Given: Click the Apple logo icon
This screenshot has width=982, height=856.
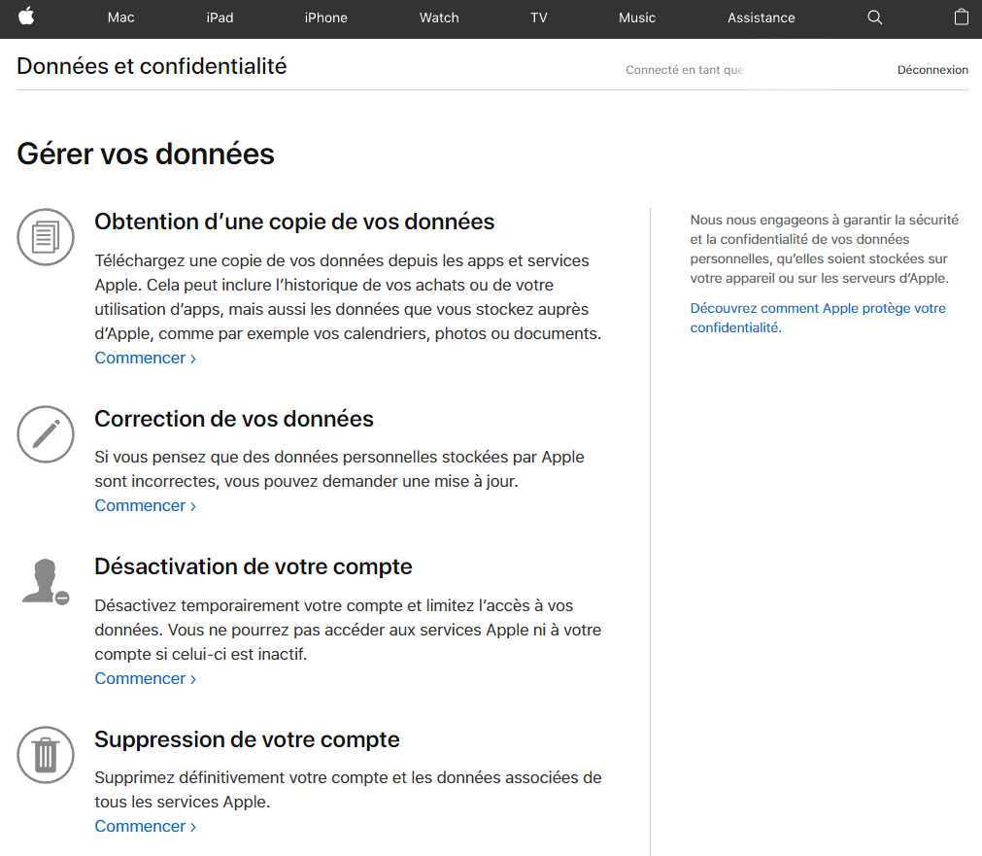Looking at the screenshot, I should [26, 17].
